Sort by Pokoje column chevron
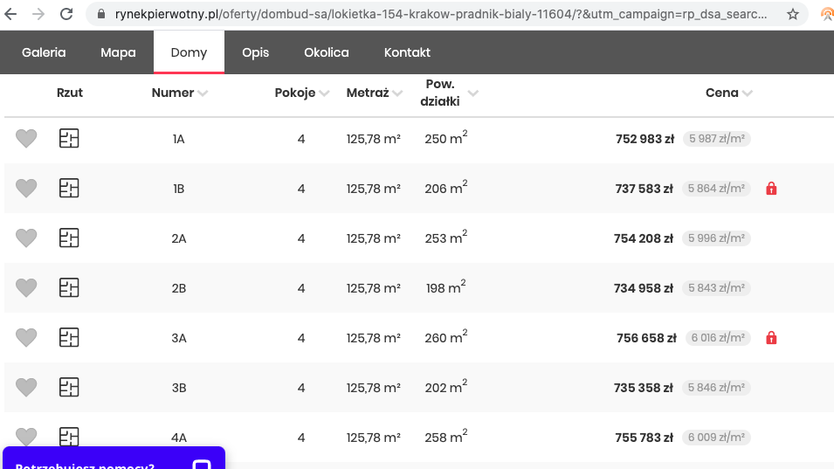 click(x=325, y=93)
